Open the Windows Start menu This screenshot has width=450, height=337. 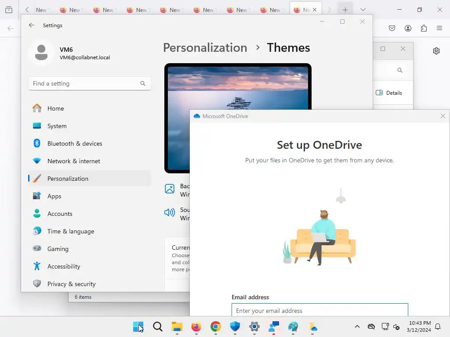[x=138, y=326]
